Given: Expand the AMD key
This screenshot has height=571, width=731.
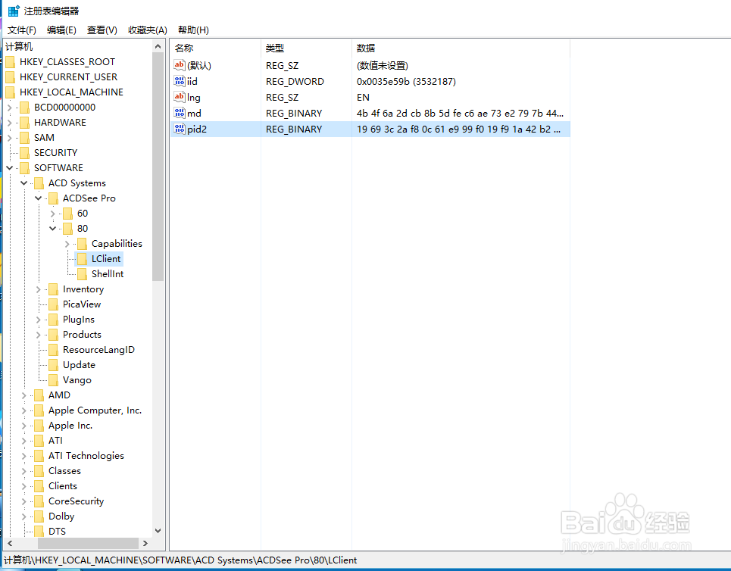Looking at the screenshot, I should click(x=24, y=395).
